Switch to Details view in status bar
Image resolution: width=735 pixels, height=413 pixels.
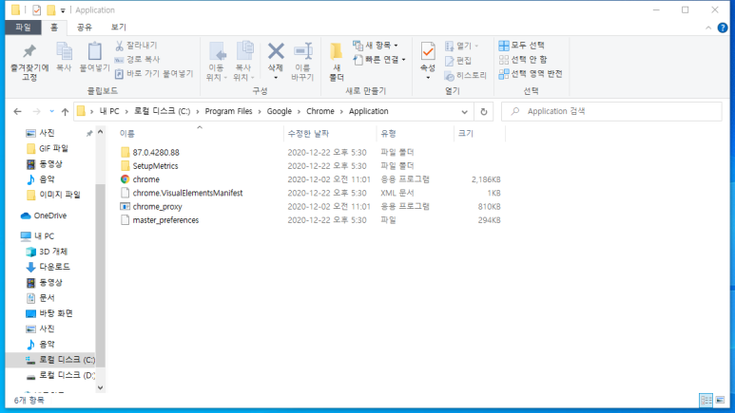tap(706, 400)
